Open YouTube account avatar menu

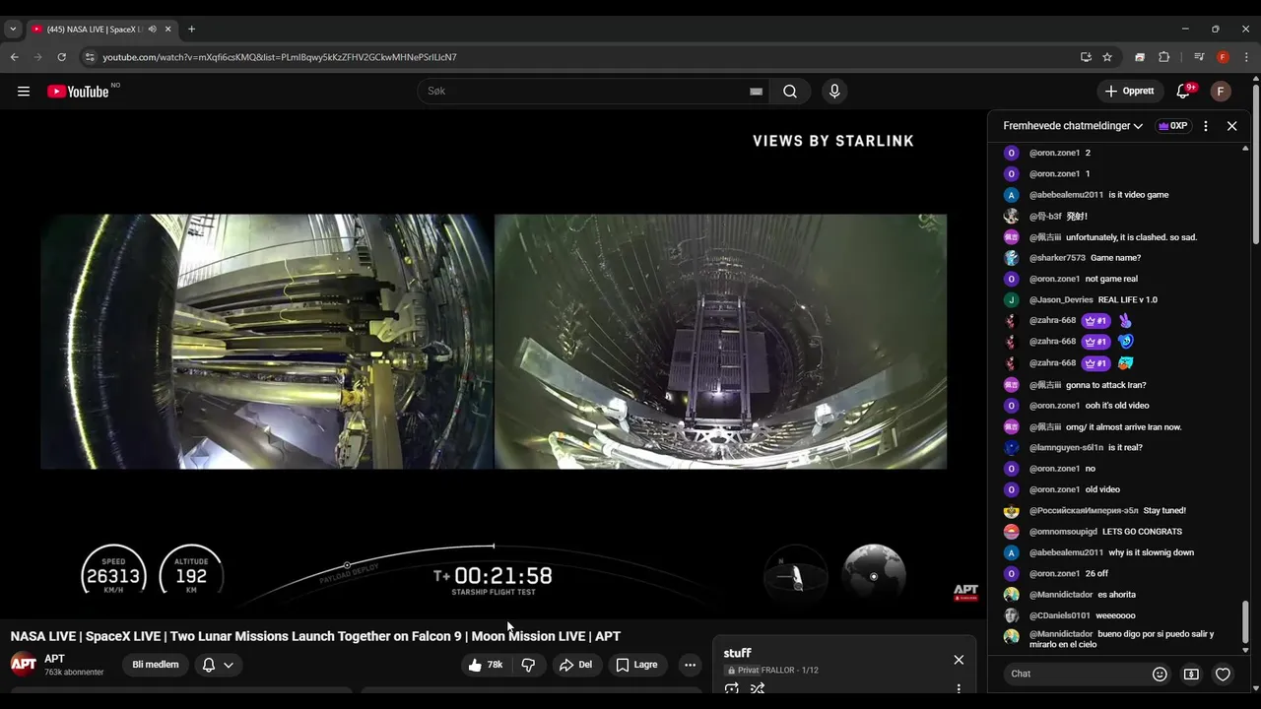pyautogui.click(x=1221, y=92)
